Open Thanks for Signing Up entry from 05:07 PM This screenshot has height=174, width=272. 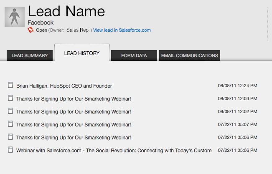click(74, 125)
